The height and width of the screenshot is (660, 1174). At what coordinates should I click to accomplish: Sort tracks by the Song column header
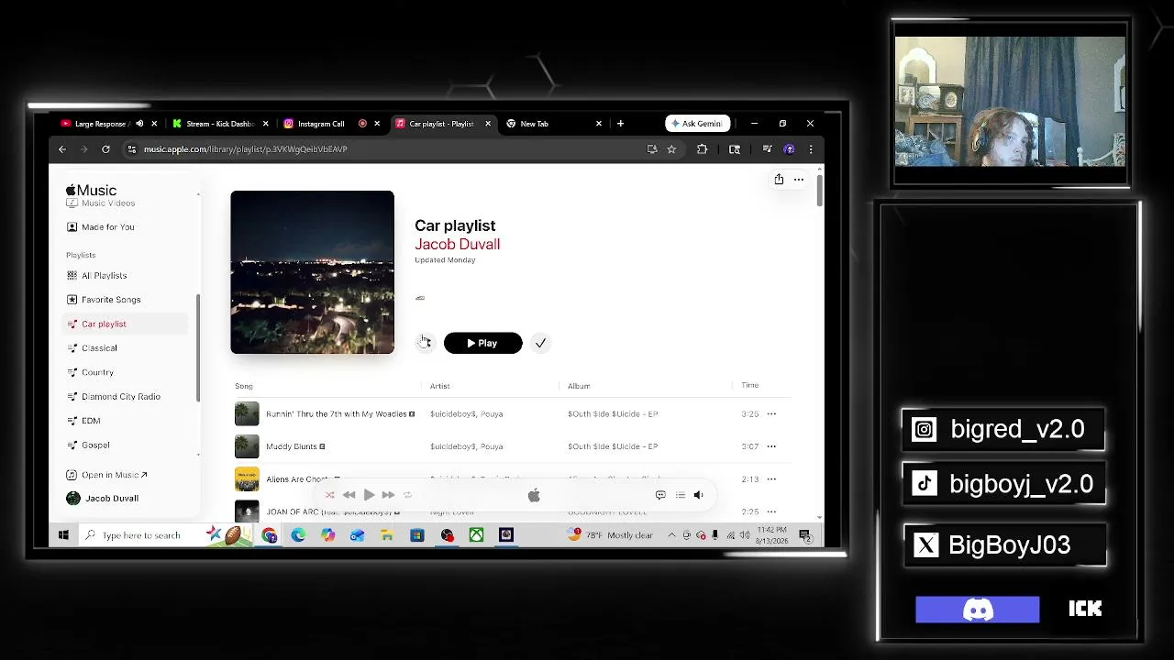(244, 386)
